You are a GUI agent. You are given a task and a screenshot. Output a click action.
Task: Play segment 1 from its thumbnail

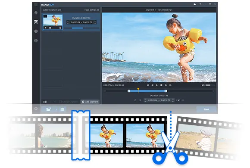coord(45,28)
